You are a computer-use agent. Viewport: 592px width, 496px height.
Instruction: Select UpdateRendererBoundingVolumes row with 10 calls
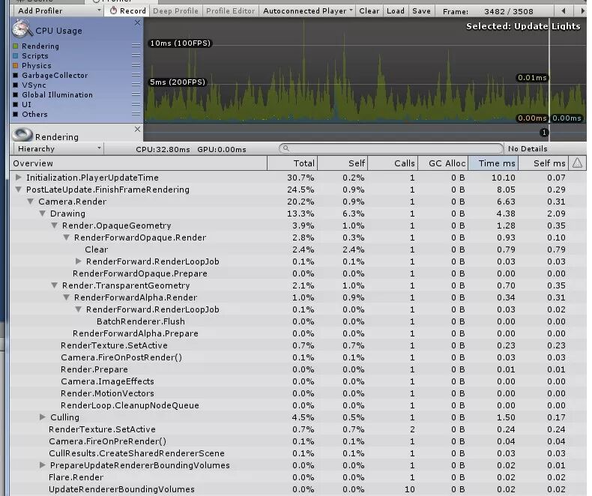[x=298, y=489]
